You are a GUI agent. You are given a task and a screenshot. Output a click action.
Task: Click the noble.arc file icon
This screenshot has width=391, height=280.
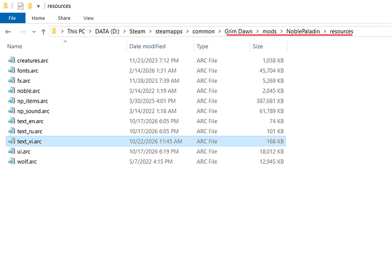11,91
